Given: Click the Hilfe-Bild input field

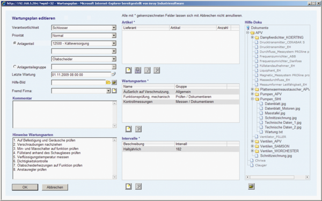Looking at the screenshot, I should click(78, 83).
